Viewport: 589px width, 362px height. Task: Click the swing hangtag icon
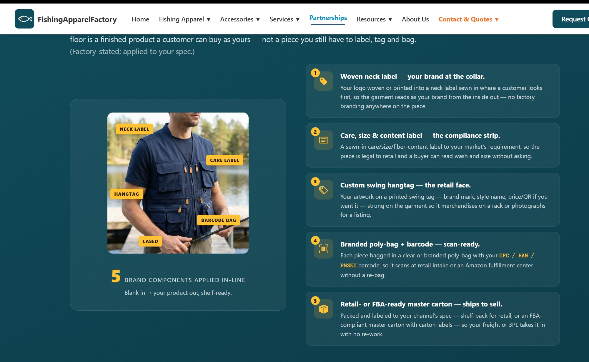click(x=324, y=190)
